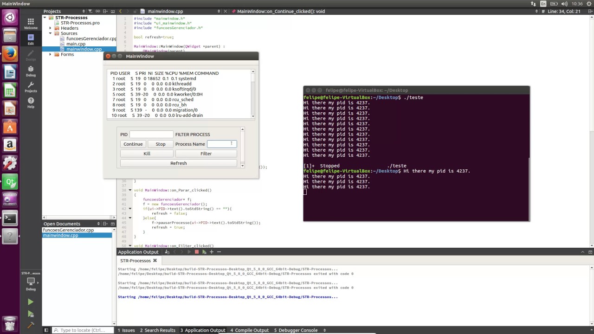This screenshot has height=334, width=594.
Task: Go back with the editor navigation arrow
Action: point(120,11)
